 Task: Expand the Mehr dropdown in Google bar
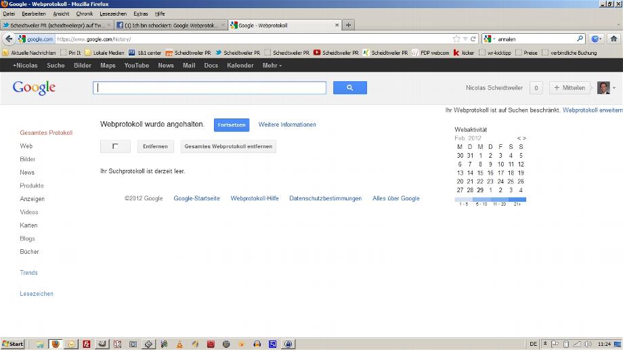272,66
